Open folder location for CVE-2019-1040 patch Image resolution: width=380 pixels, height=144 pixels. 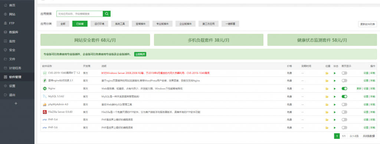[327, 73]
